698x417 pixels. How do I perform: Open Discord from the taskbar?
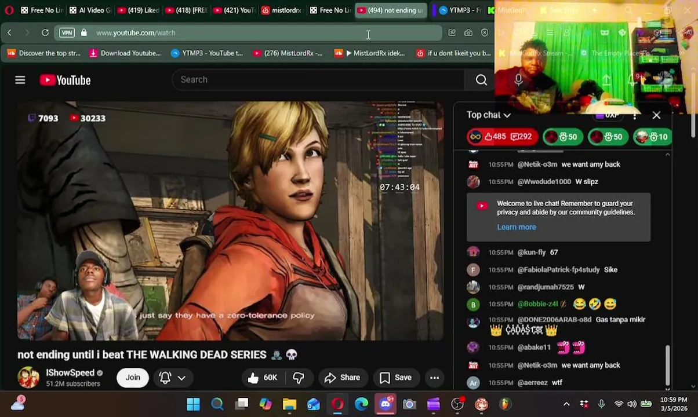(x=386, y=404)
